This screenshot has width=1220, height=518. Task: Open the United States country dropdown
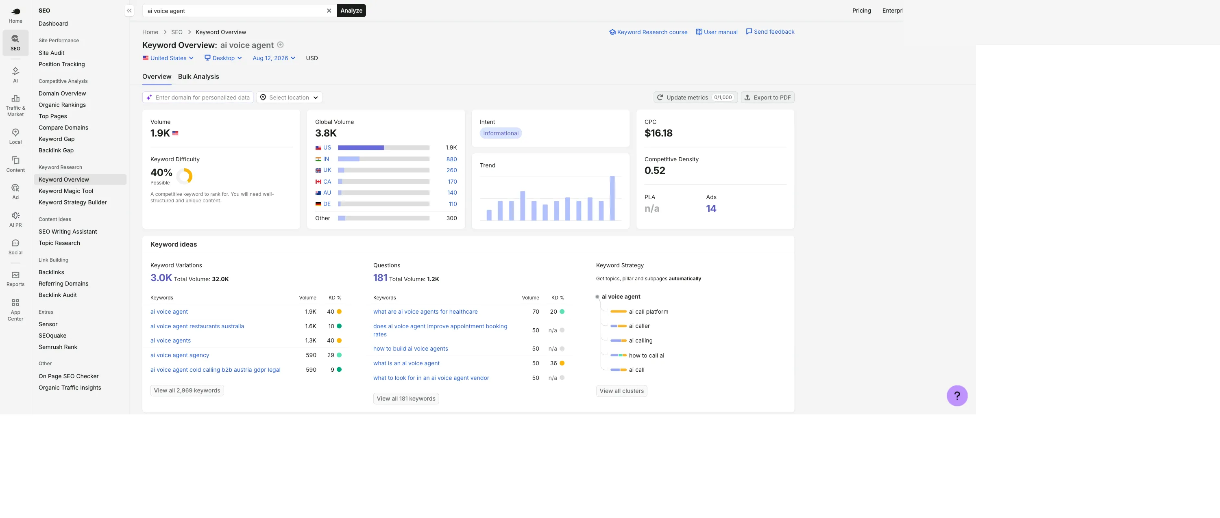coord(168,58)
